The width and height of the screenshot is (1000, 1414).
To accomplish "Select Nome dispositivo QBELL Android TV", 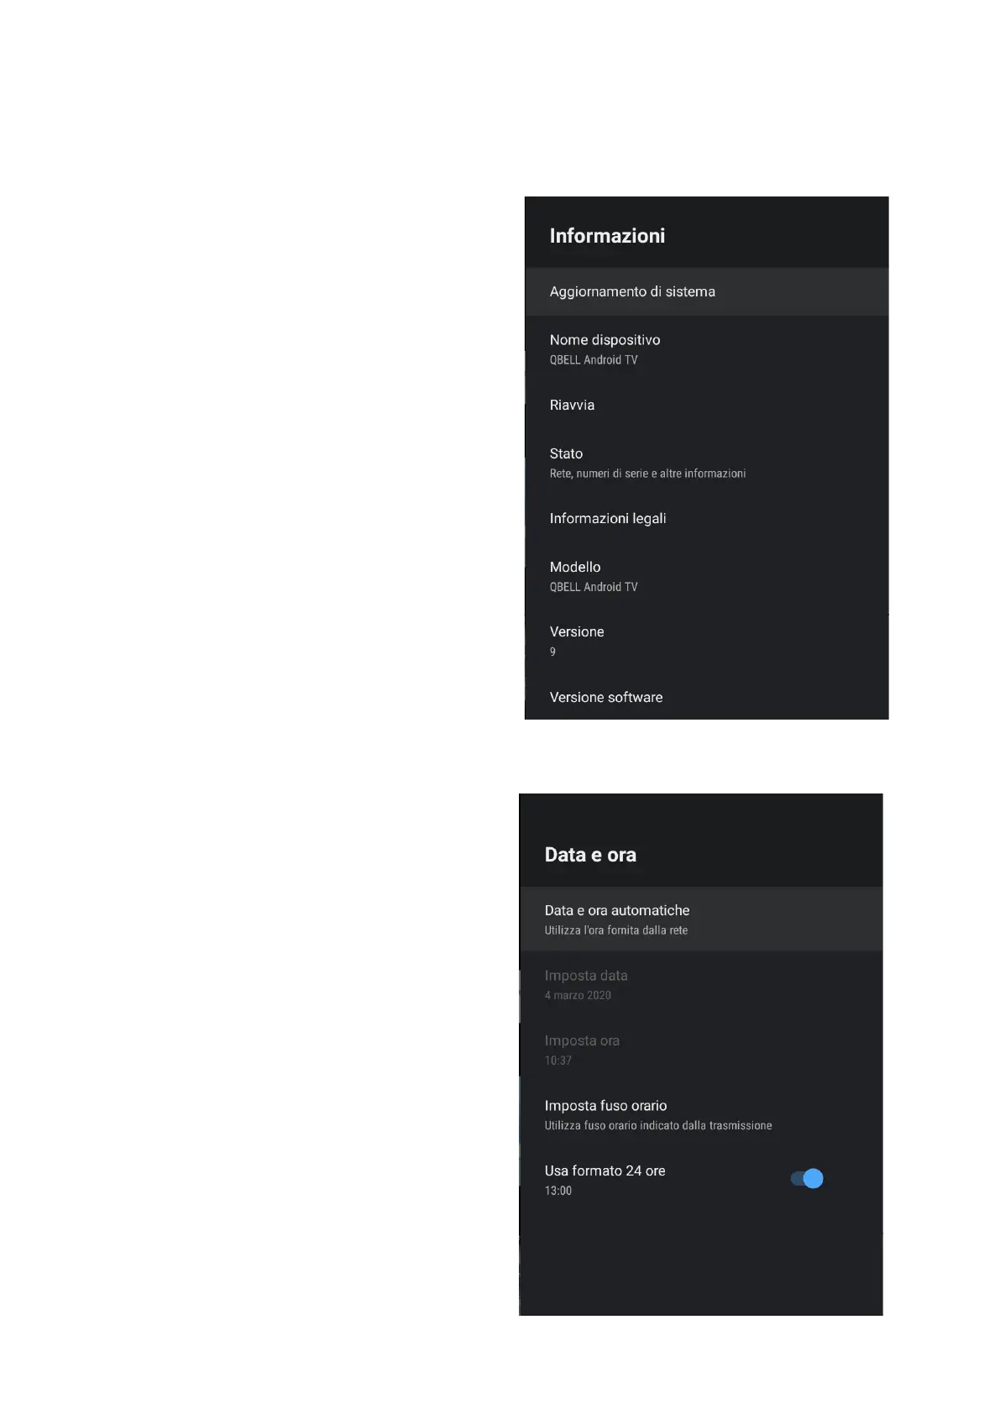I will point(706,349).
